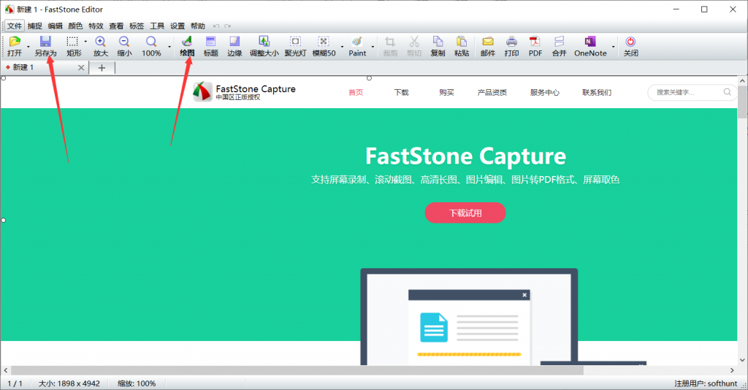Add a new tab with plus button
The image size is (748, 390).
(102, 68)
